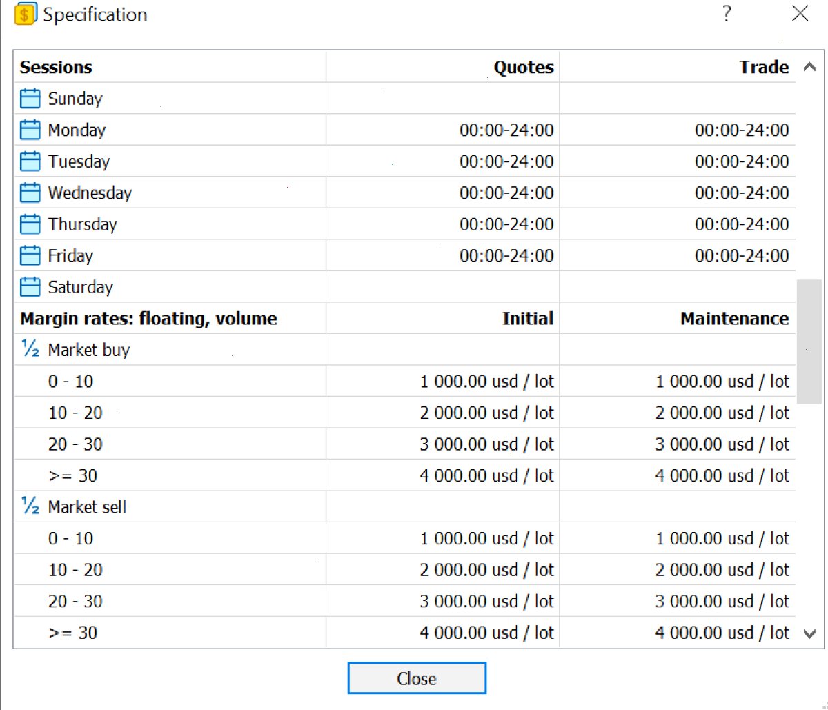The image size is (828, 710).
Task: Click the Friday calendar icon
Action: [30, 255]
